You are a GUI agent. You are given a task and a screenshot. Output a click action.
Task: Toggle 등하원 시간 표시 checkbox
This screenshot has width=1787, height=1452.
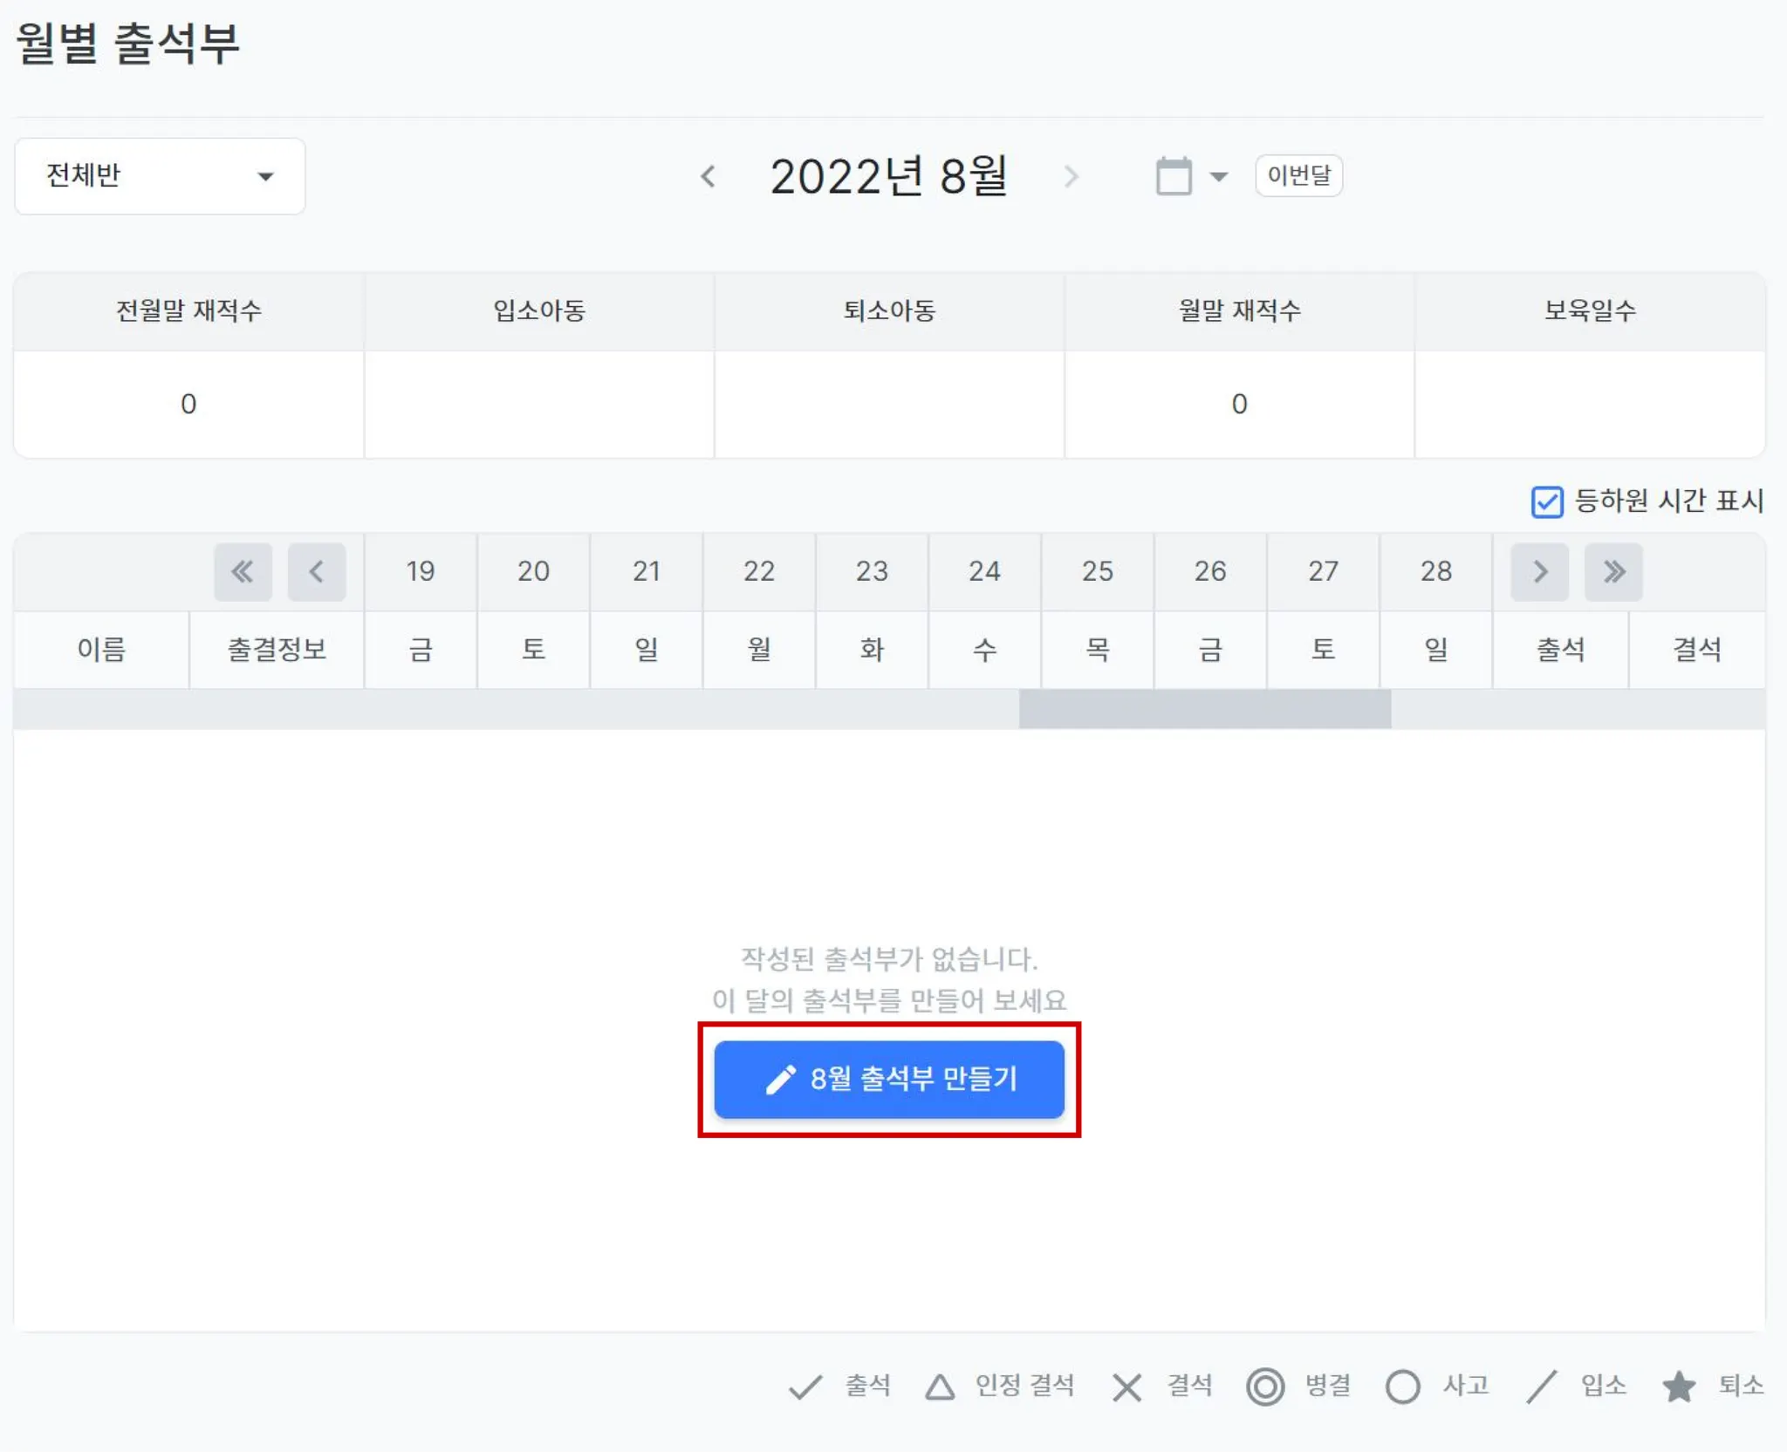pyautogui.click(x=1546, y=502)
